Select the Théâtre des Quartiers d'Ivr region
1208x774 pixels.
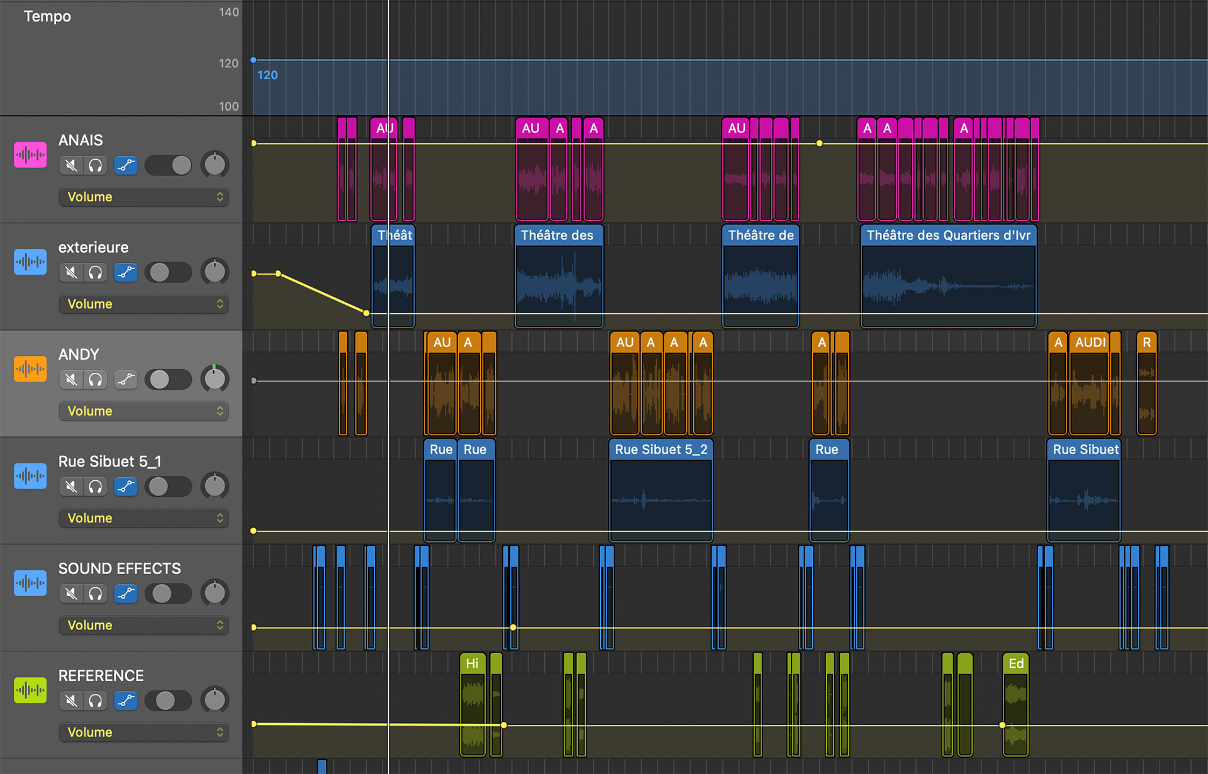pos(948,236)
